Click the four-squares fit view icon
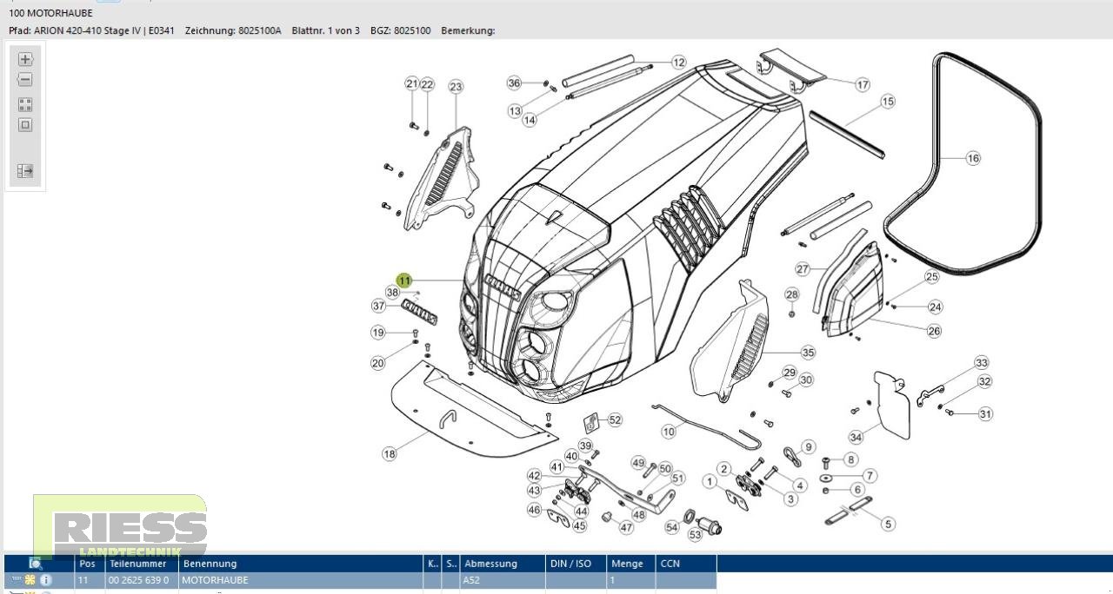 25,104
